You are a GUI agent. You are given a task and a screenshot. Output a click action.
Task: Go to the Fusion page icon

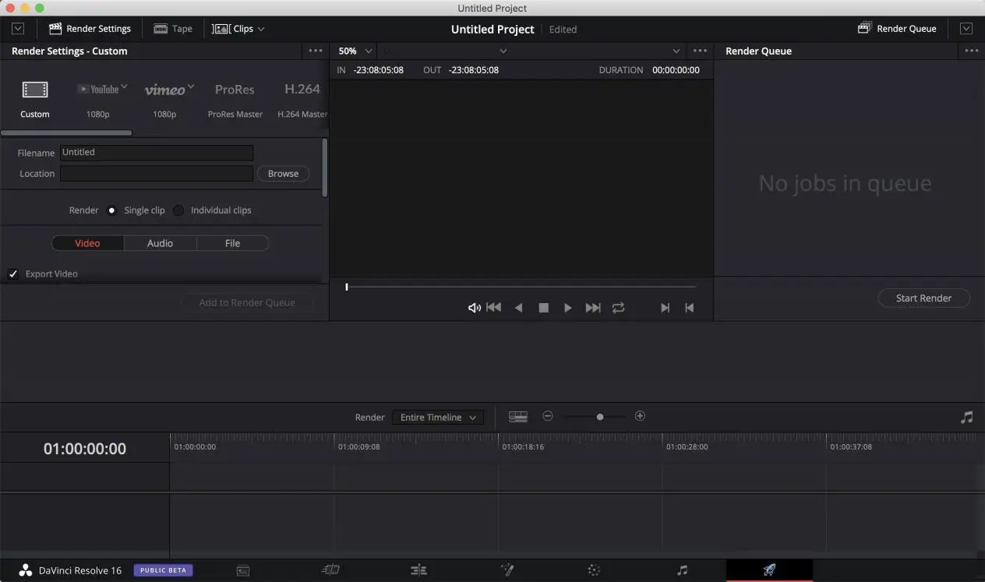507,570
